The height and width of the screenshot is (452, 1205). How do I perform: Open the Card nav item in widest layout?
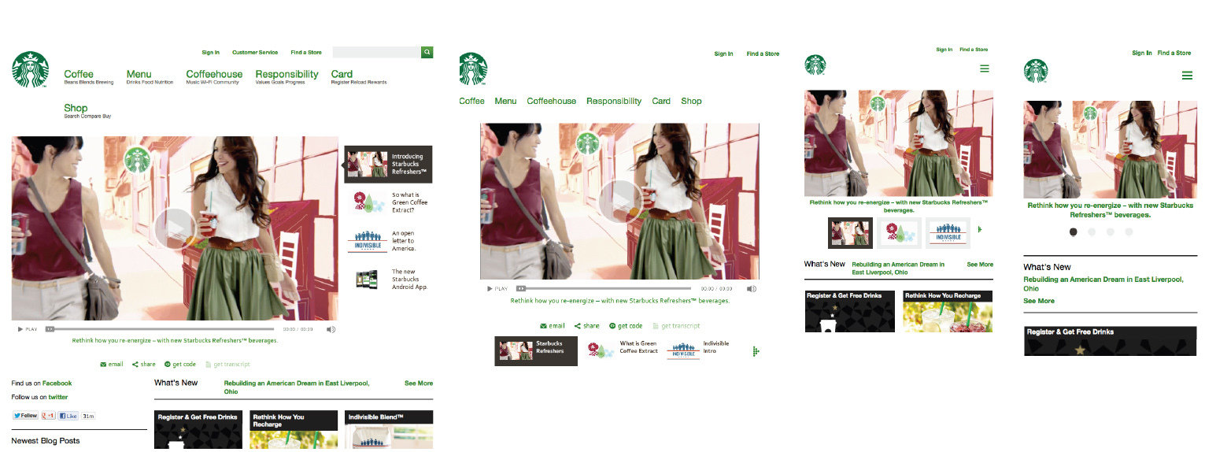pyautogui.click(x=342, y=74)
